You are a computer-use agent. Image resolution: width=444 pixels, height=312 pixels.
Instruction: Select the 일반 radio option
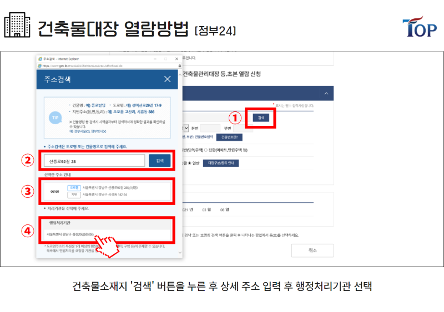pyautogui.click(x=190, y=163)
